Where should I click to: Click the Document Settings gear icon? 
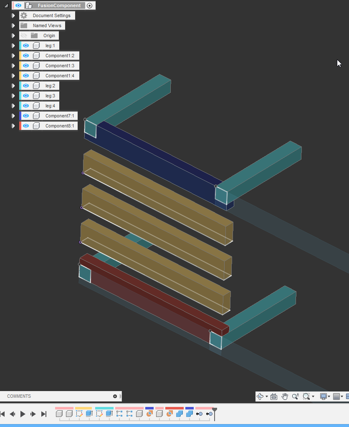[x=24, y=15]
